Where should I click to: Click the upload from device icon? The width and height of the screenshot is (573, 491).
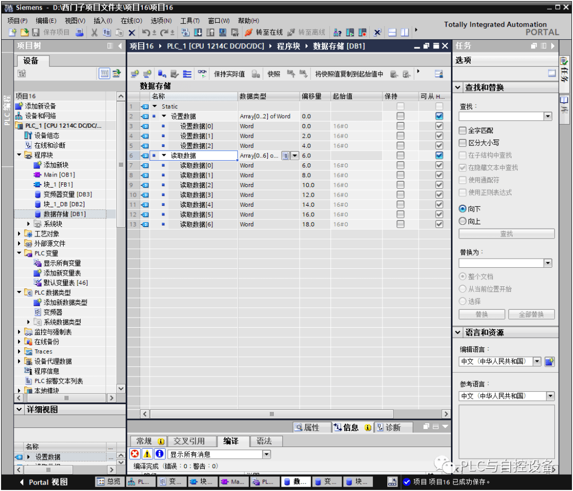point(210,32)
